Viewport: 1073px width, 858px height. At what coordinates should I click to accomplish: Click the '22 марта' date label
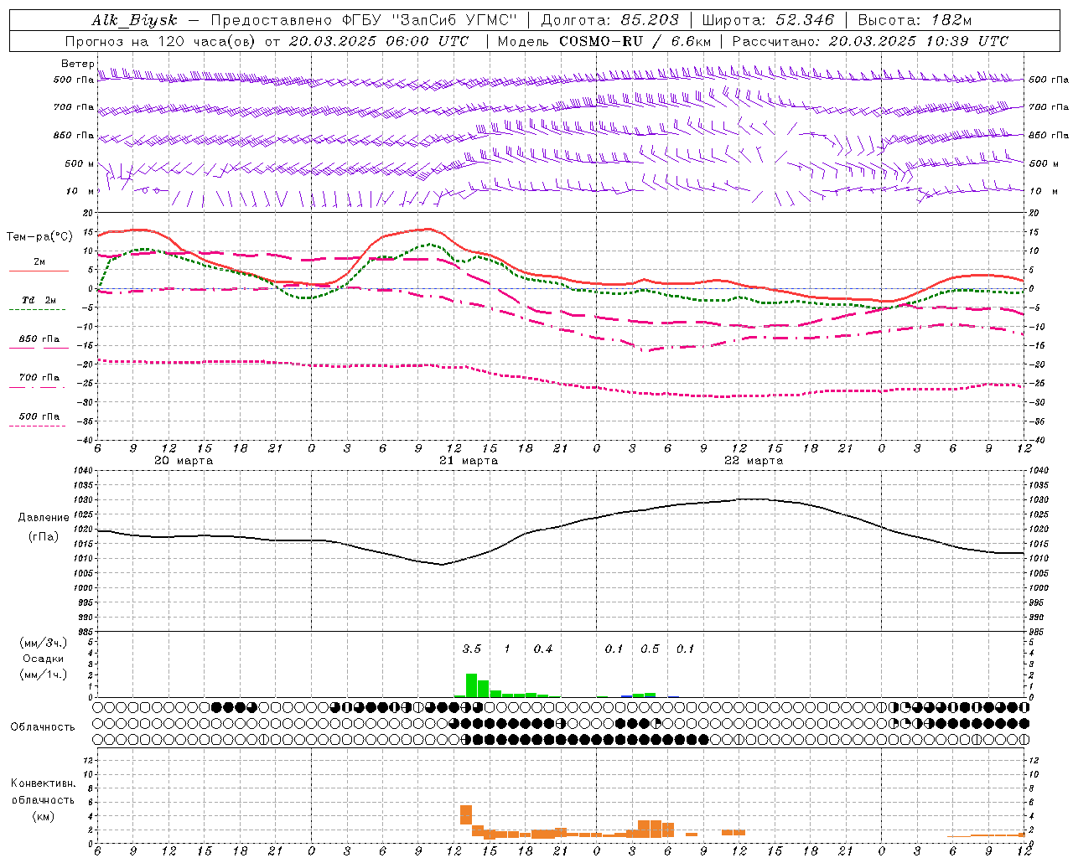754,461
